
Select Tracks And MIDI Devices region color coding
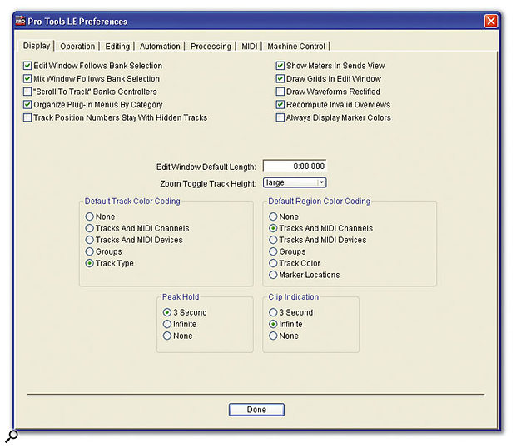273,240
